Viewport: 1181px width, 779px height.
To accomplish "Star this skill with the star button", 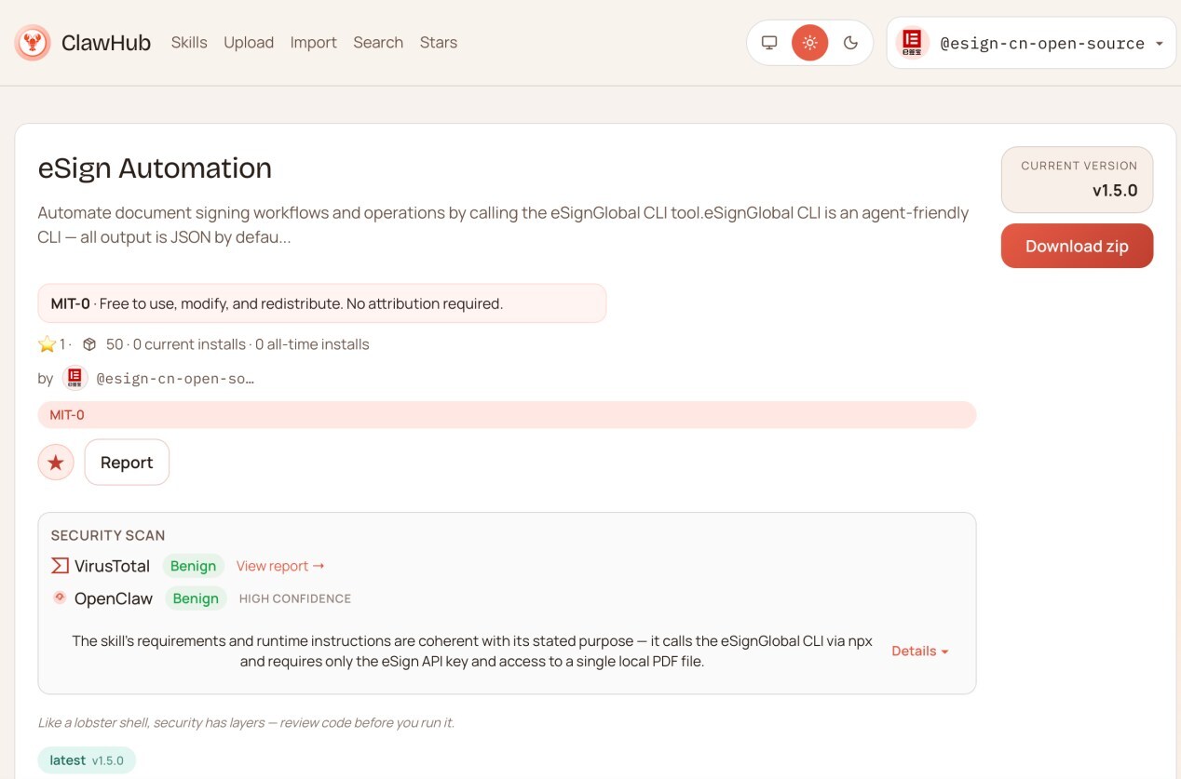I will [56, 463].
